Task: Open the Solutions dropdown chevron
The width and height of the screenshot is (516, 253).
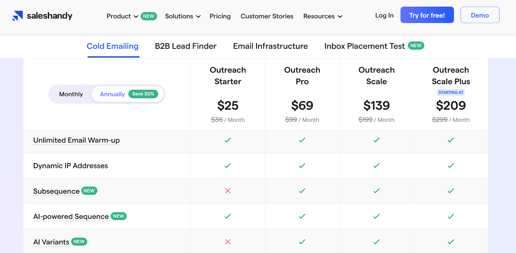Action: point(198,16)
